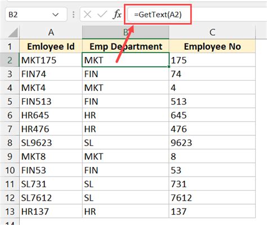The width and height of the screenshot is (267, 225).
Task: Select column B header
Action: coord(126,32)
